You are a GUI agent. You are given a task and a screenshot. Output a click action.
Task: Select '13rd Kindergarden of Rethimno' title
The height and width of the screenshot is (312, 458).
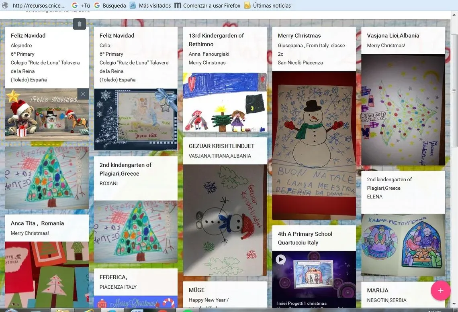(x=216, y=40)
